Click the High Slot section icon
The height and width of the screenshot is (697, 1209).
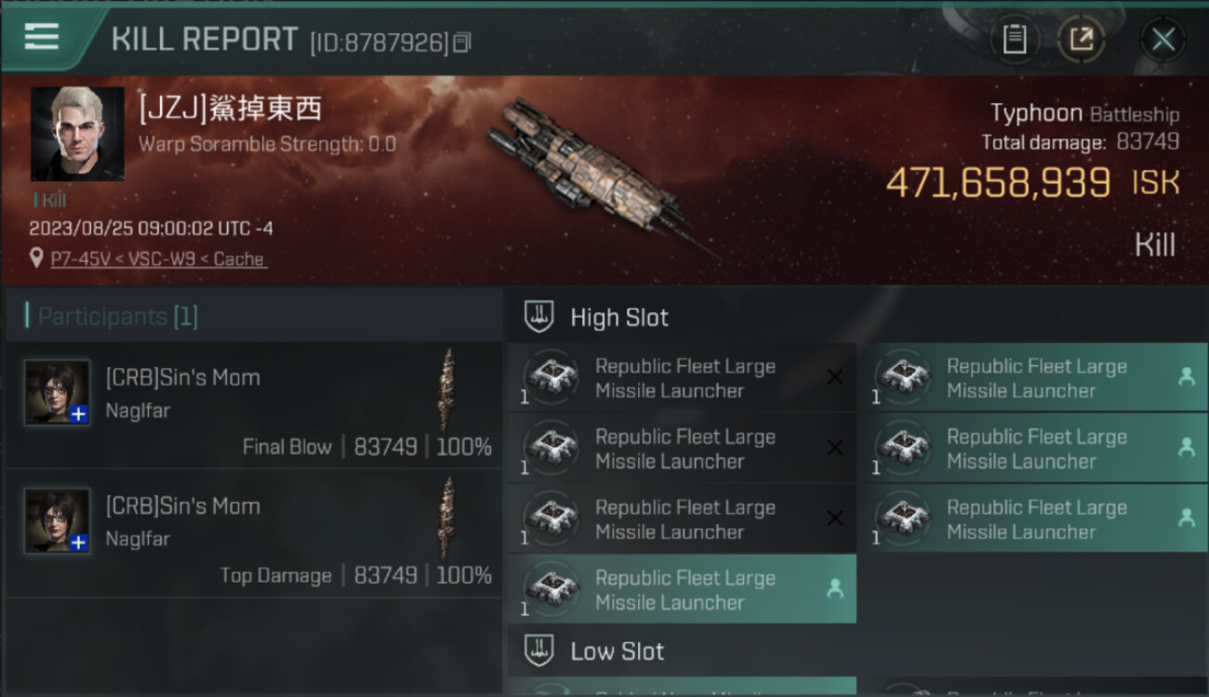[x=539, y=317]
